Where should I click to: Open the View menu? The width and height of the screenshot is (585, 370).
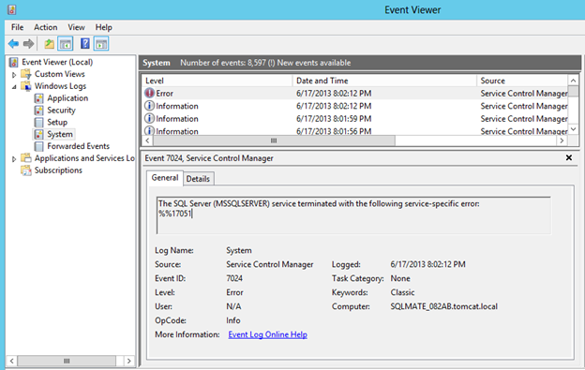[x=76, y=27]
